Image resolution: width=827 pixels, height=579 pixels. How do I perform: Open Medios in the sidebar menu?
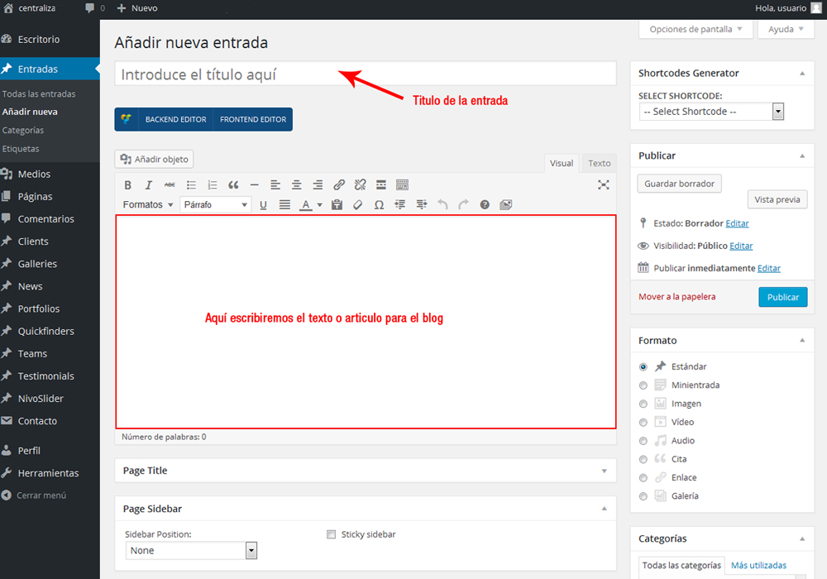[34, 175]
